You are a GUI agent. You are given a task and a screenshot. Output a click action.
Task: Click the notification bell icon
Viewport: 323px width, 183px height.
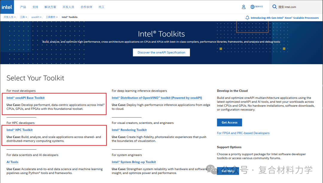247,18
